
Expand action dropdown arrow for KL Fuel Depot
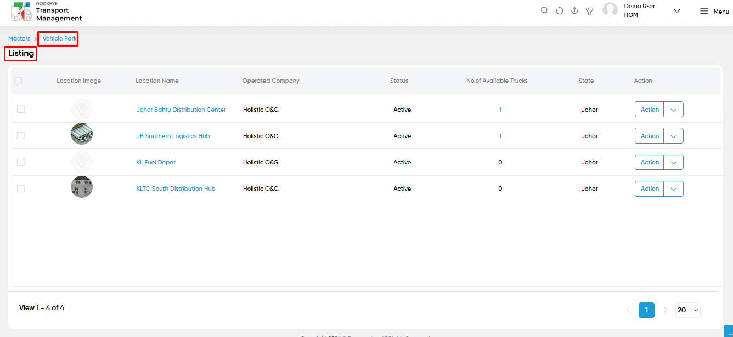[x=674, y=162]
